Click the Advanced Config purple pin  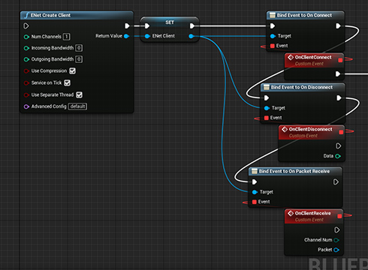point(26,106)
